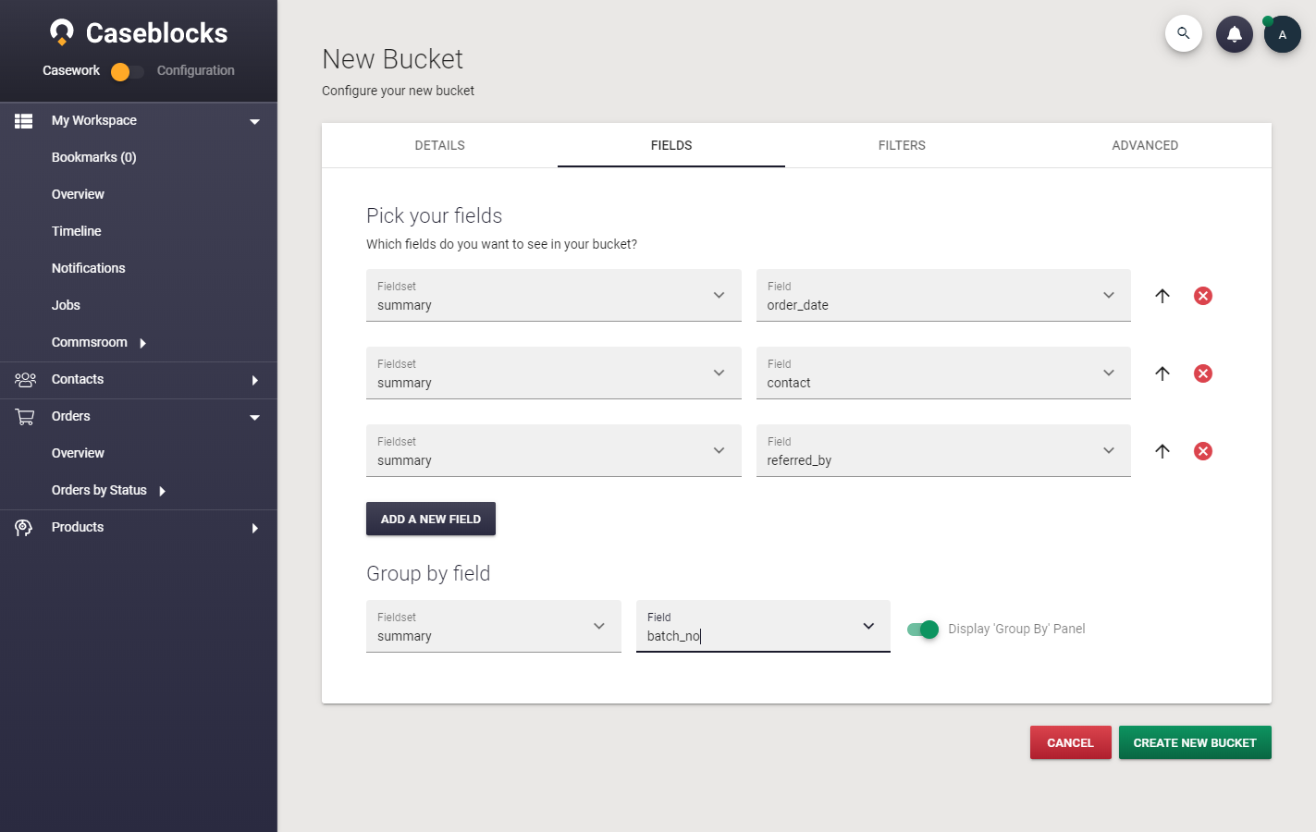Click the Contacts people icon
This screenshot has height=832, width=1316.
(x=25, y=380)
